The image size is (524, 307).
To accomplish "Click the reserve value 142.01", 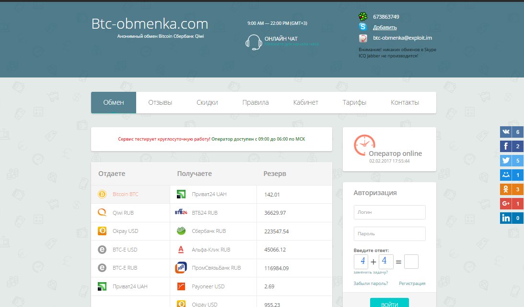I will 272,194.
